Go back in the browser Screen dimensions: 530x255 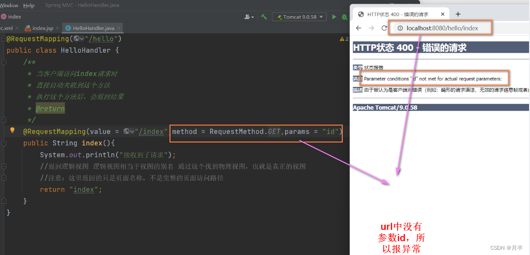[359, 28]
